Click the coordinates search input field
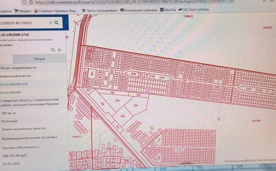Viewport: 276px width, 171px height. point(22,23)
